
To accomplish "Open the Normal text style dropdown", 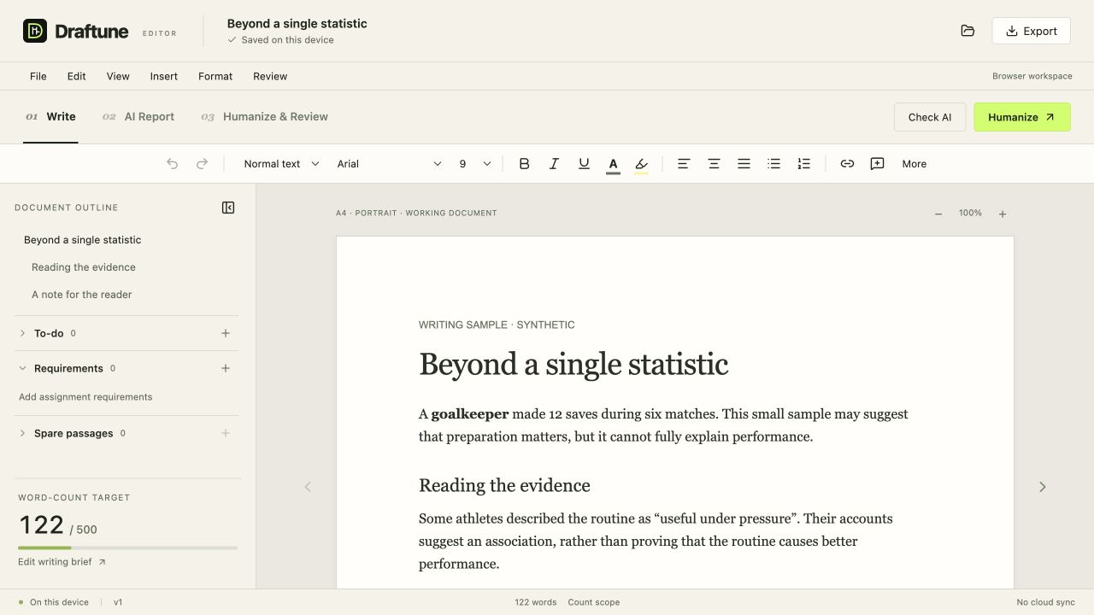I will (x=281, y=164).
